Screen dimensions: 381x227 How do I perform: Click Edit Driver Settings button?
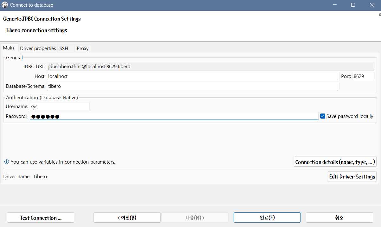click(352, 177)
